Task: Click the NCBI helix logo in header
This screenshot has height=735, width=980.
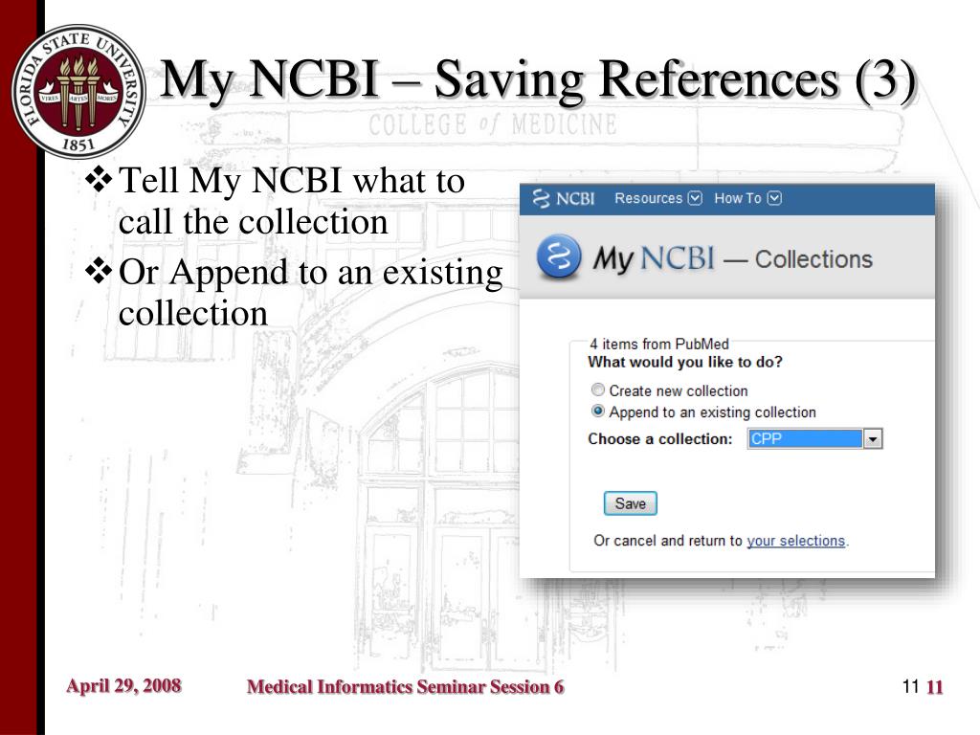Action: [540, 199]
